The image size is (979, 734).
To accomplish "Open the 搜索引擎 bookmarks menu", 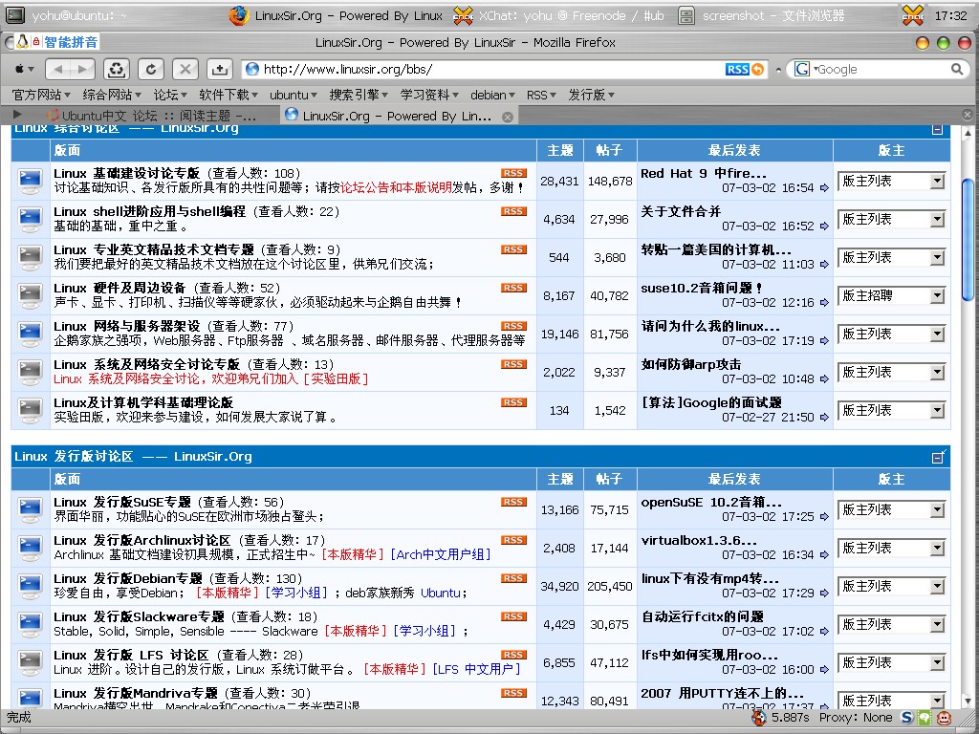I will click(359, 95).
